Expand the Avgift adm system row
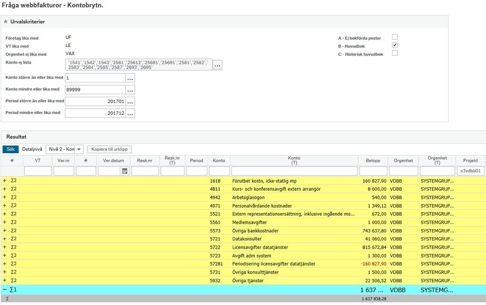The width and height of the screenshot is (486, 305). click(5, 256)
